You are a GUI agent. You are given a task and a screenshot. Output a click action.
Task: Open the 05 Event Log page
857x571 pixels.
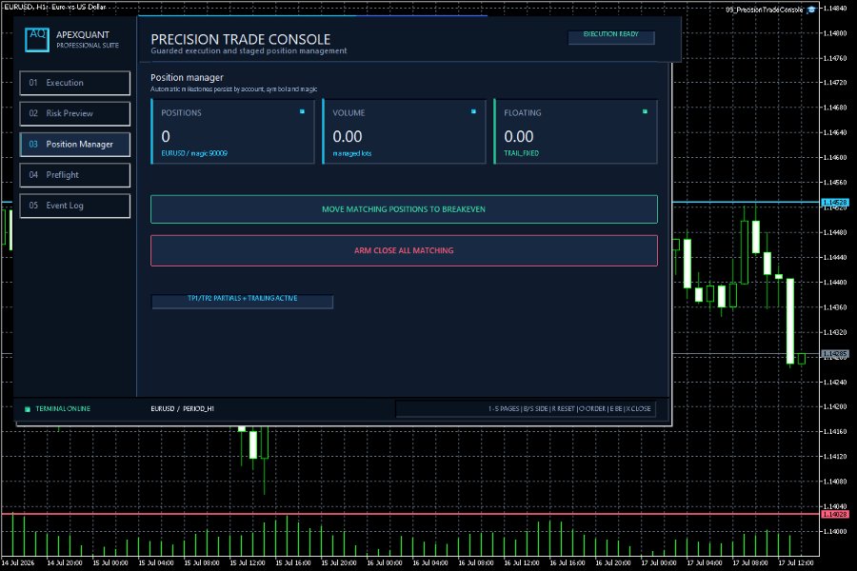75,206
